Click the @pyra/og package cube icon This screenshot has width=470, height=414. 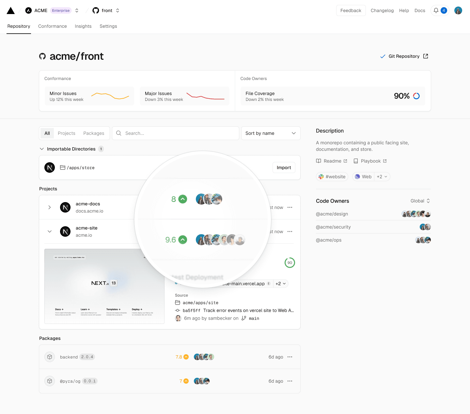pos(50,381)
